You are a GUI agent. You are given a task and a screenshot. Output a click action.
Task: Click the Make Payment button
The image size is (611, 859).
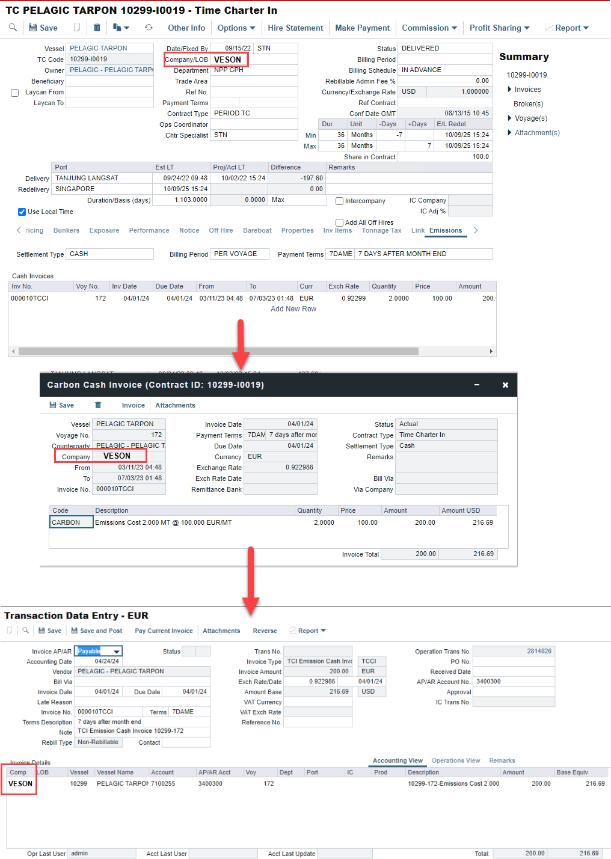362,28
